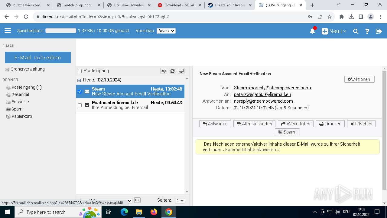
Task: Click the logout arrow icon
Action: tap(379, 31)
